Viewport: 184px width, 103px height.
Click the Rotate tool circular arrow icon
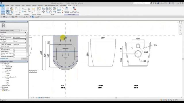pyautogui.click(x=51, y=12)
